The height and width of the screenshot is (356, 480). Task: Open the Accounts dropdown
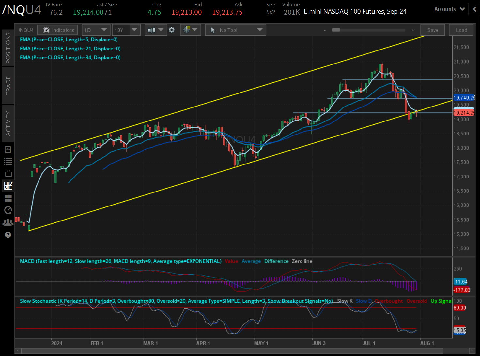[x=449, y=9]
